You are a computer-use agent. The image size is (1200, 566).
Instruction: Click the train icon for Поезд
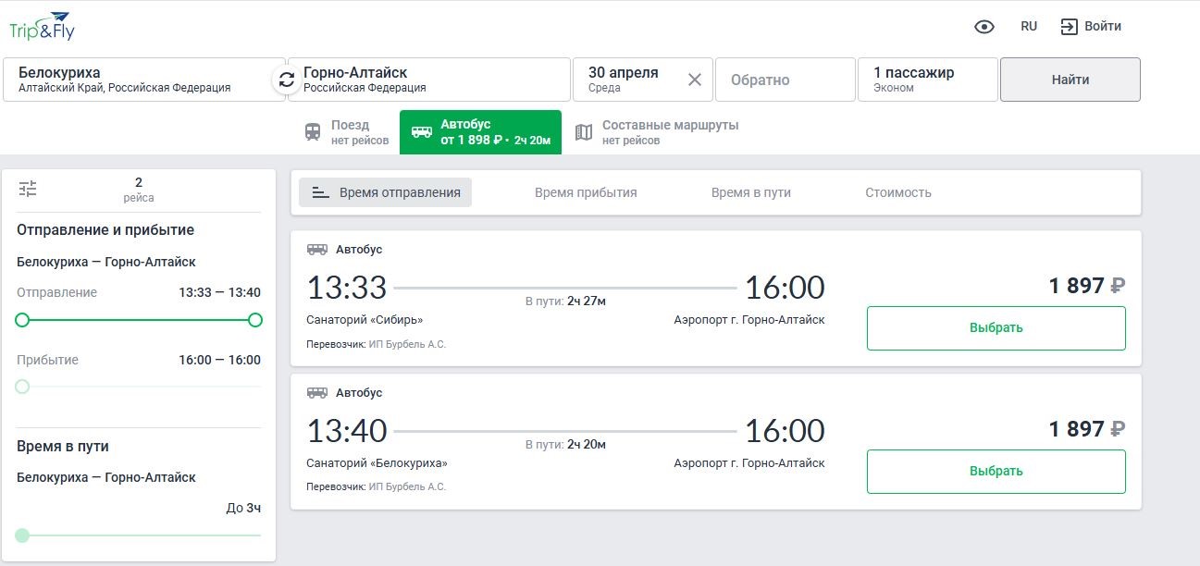point(314,132)
